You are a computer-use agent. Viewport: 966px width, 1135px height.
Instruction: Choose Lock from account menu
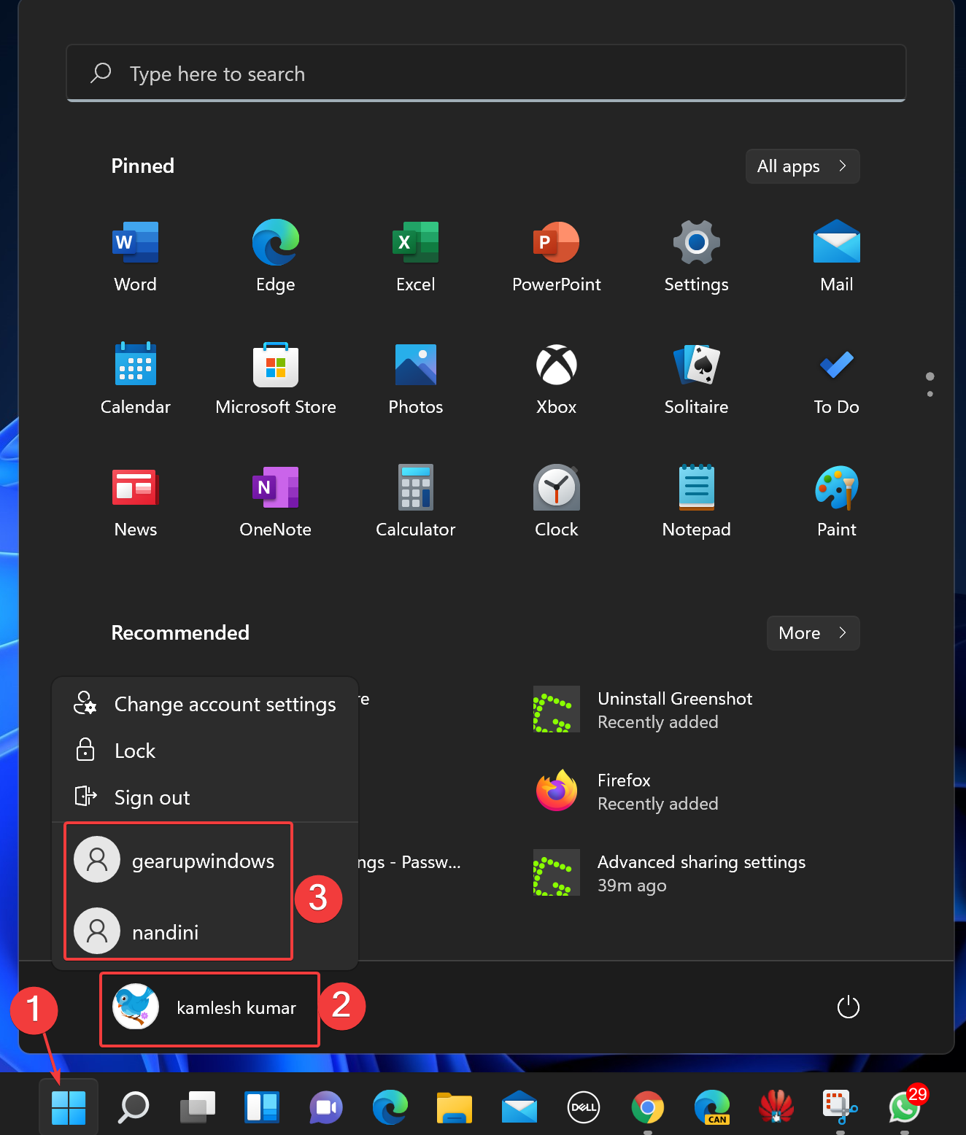pyautogui.click(x=205, y=751)
